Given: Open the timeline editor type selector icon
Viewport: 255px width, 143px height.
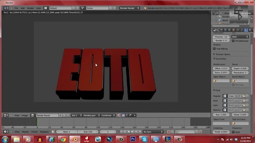Looking at the screenshot, I should tap(6, 131).
